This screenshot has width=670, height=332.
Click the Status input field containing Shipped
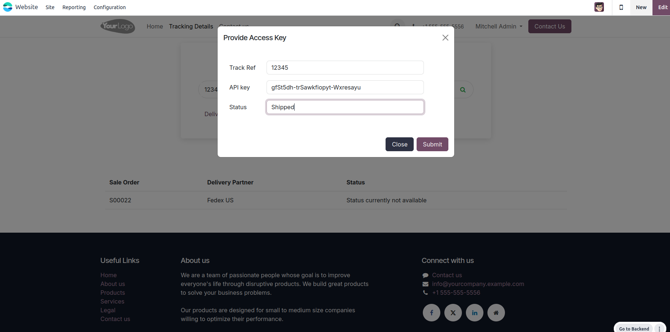(345, 107)
